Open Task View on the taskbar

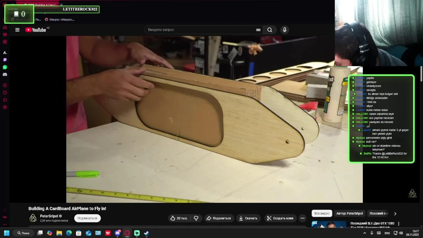pyautogui.click(x=40, y=233)
